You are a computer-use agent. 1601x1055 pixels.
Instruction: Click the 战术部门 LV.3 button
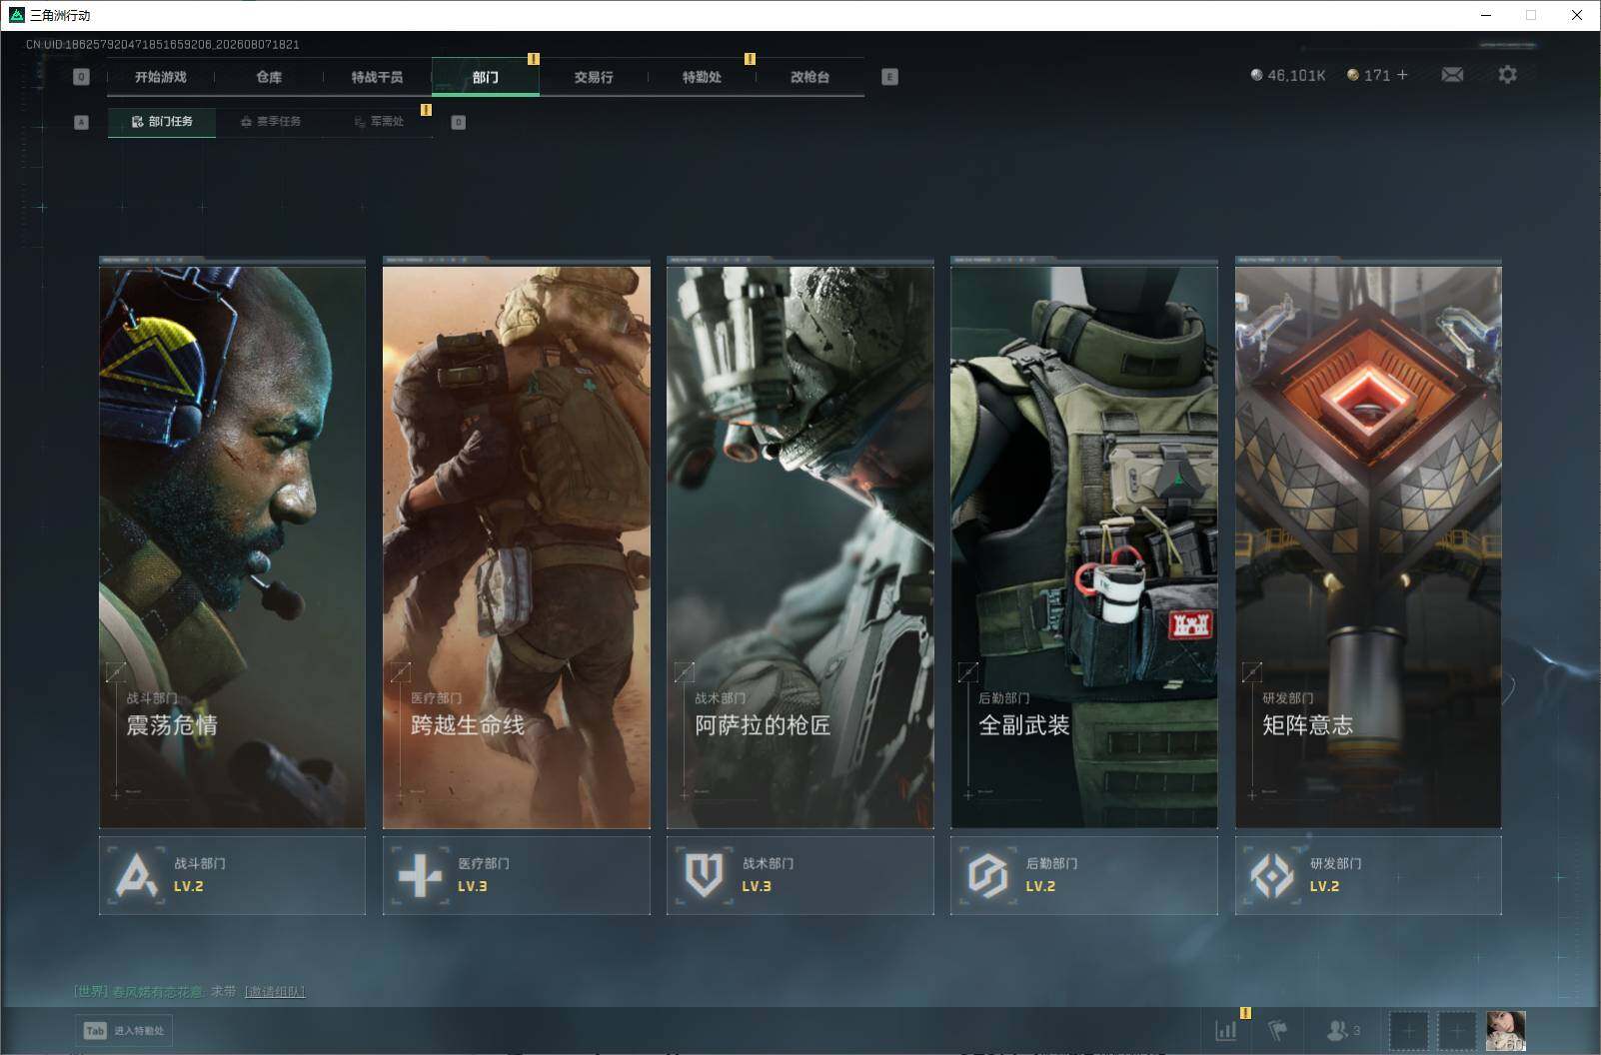tap(800, 875)
